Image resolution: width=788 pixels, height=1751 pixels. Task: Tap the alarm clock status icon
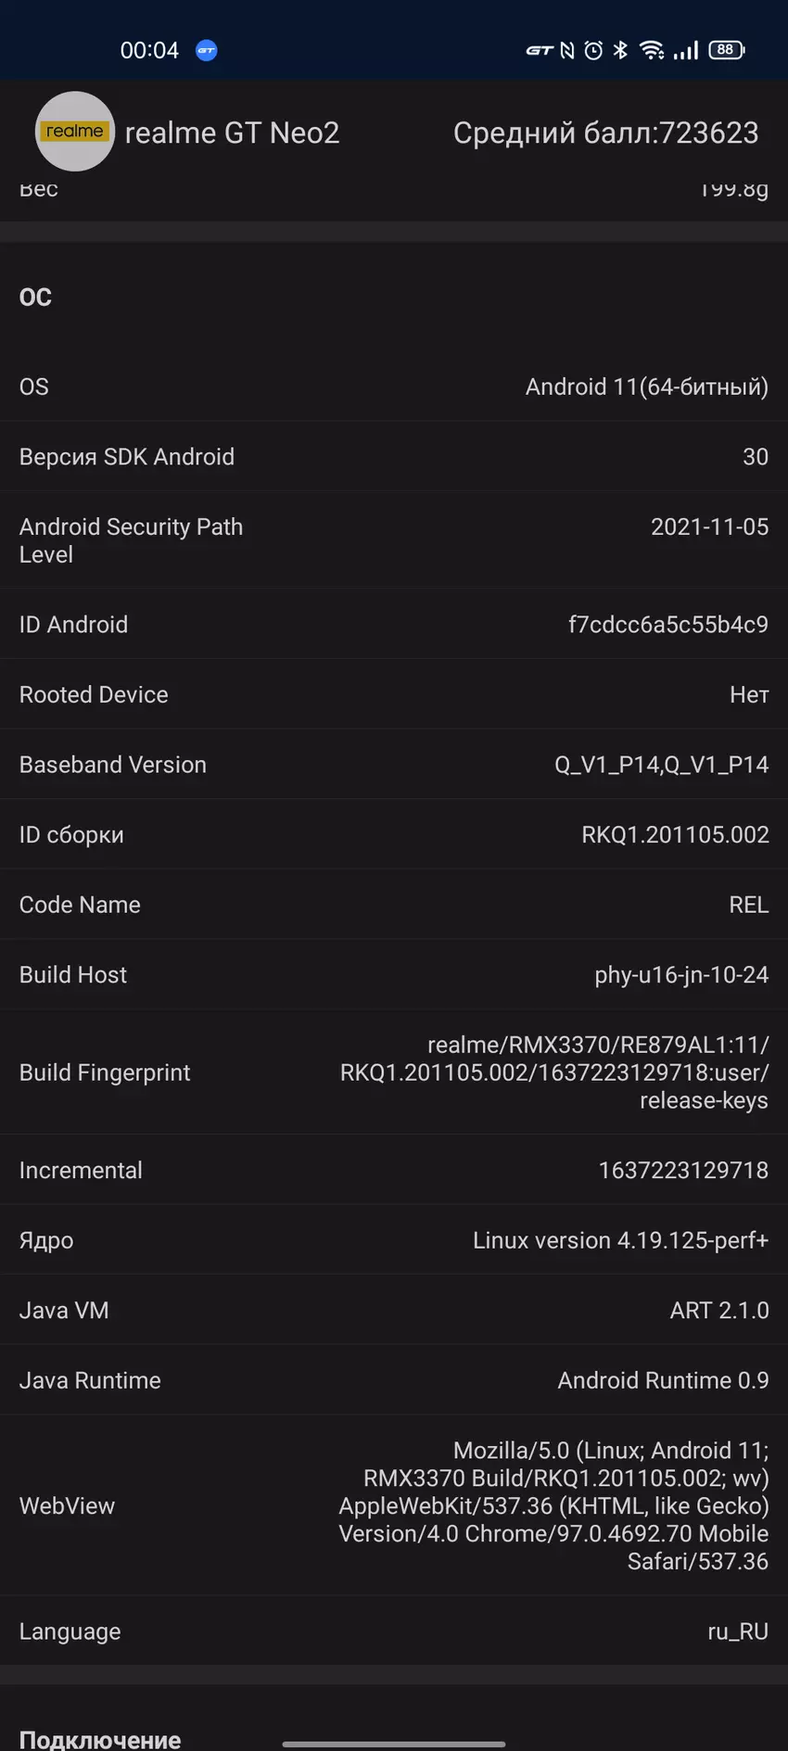pos(593,51)
